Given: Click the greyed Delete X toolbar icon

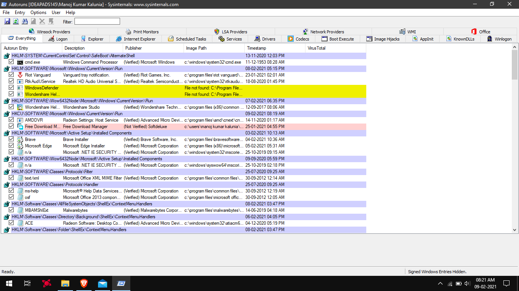Looking at the screenshot, I should coord(42,21).
